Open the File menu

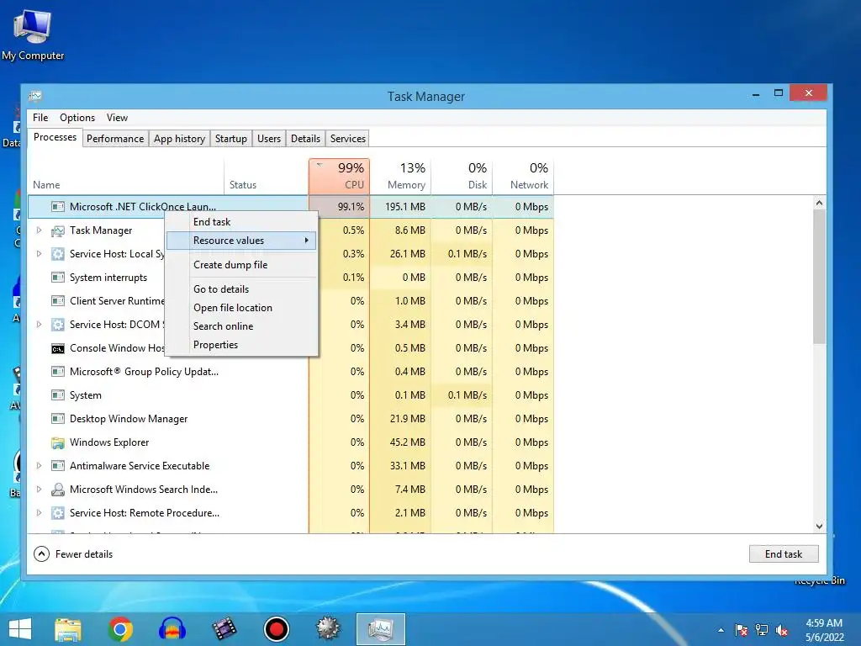point(40,118)
